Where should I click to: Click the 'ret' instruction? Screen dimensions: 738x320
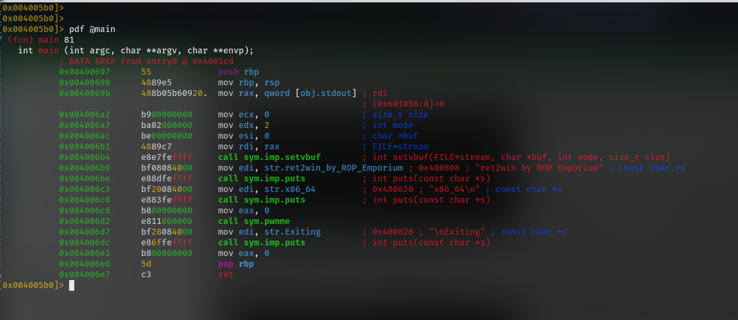pyautogui.click(x=226, y=275)
